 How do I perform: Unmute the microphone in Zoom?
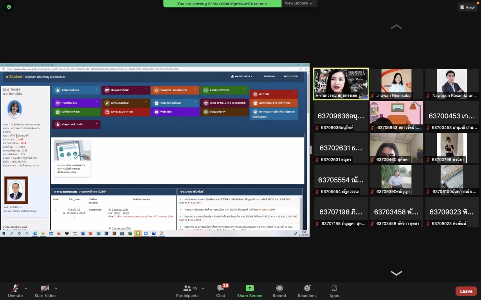tap(15, 291)
